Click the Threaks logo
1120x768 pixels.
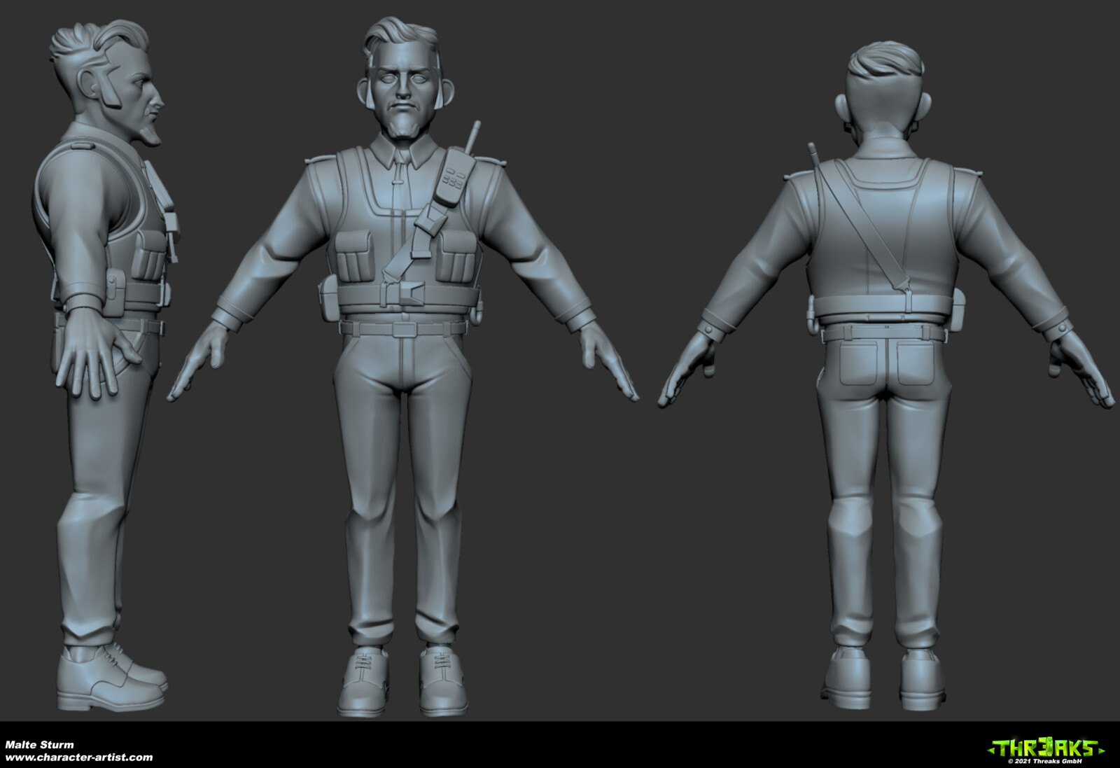1045,746
